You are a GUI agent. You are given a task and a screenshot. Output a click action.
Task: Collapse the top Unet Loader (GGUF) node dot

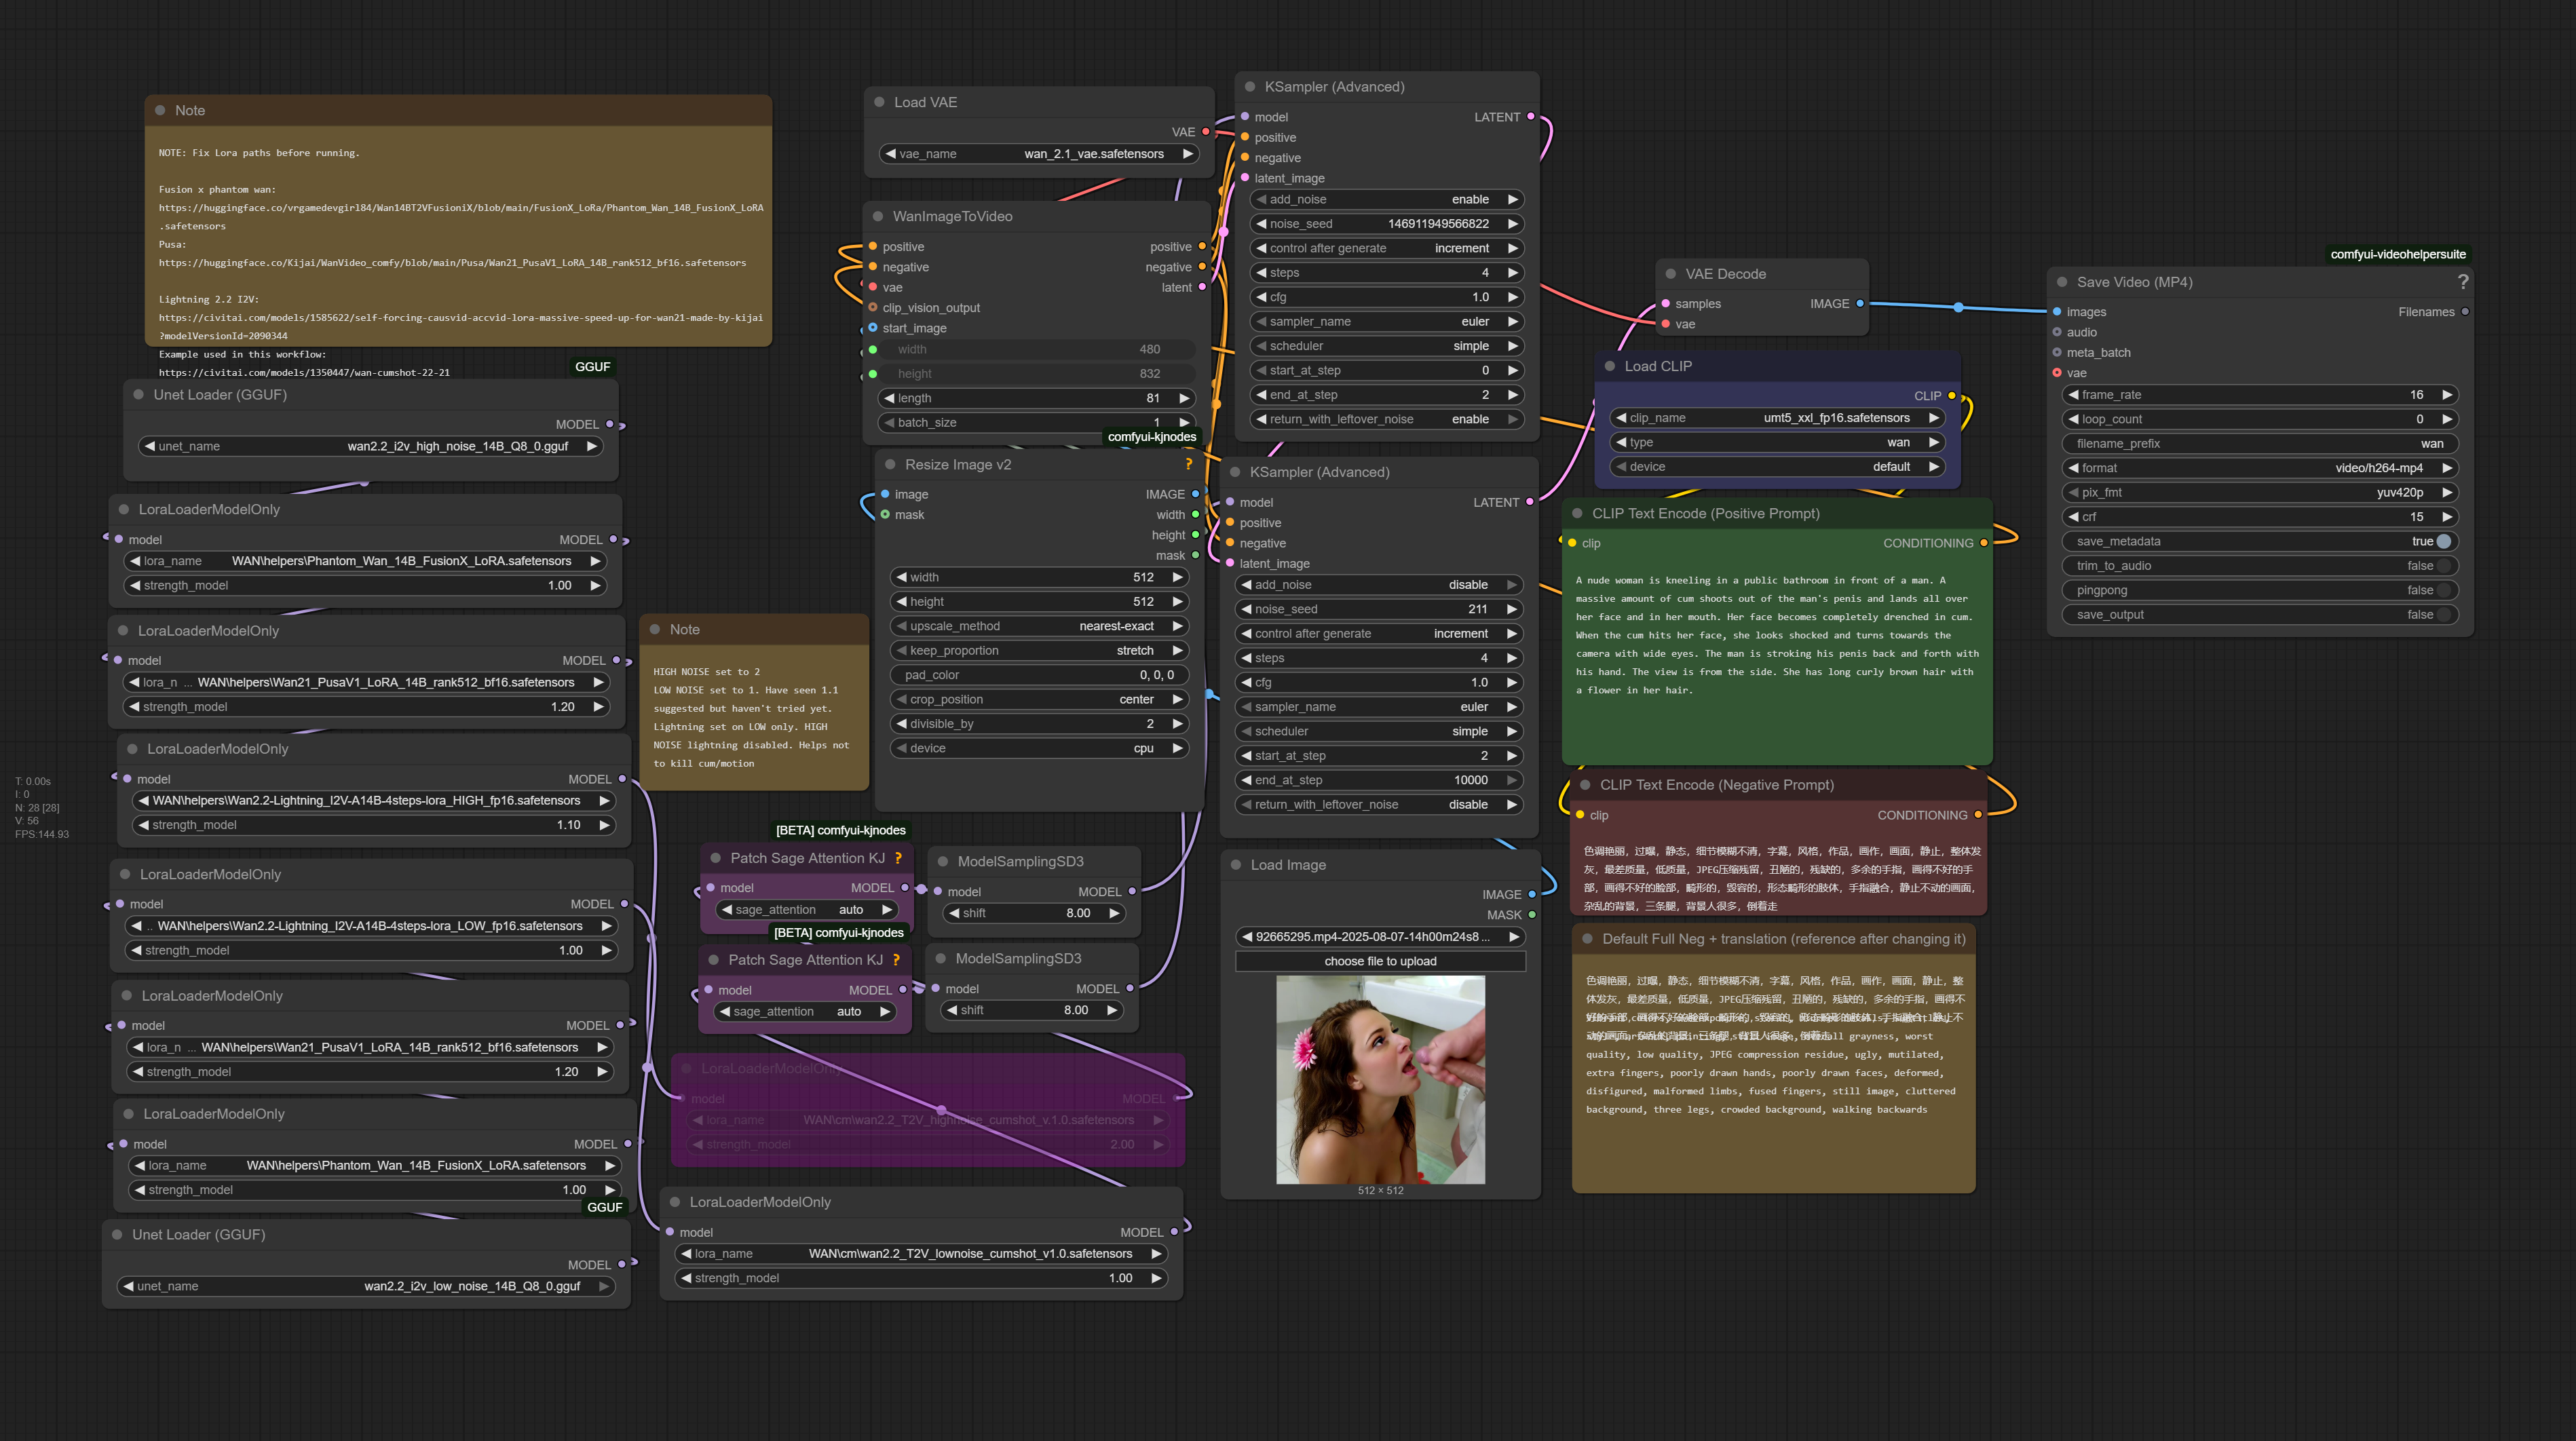point(138,395)
